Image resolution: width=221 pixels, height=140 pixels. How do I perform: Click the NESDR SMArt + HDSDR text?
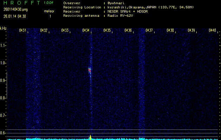[128, 12]
